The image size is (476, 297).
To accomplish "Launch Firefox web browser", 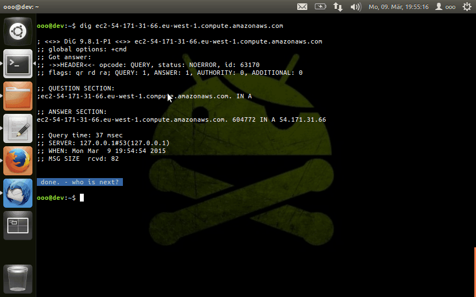I will point(18,161).
